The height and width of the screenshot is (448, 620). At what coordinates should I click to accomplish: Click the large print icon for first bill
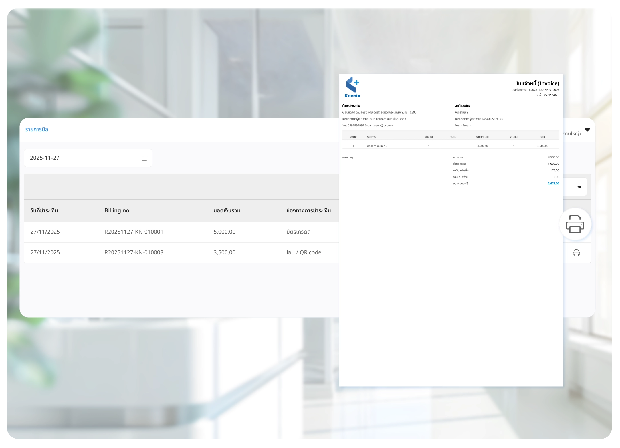[575, 224]
